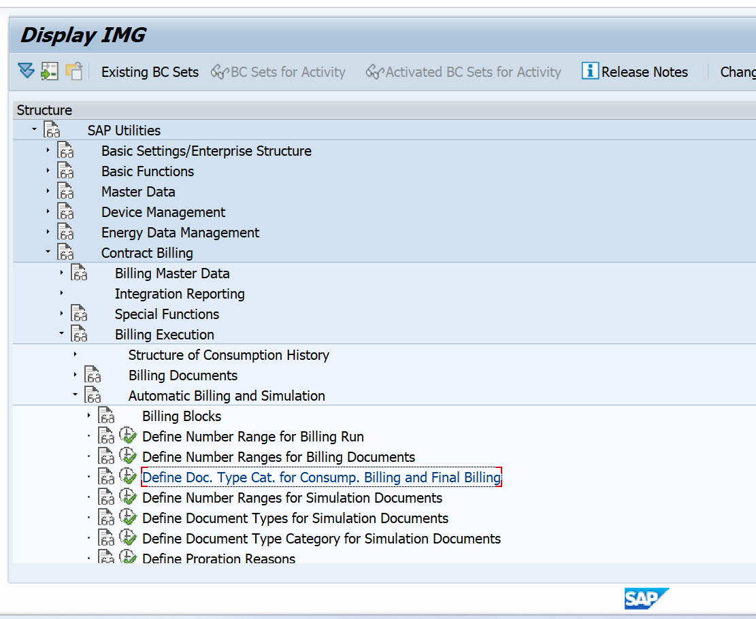Open Existing BC Sets
The width and height of the screenshot is (756, 619).
150,72
